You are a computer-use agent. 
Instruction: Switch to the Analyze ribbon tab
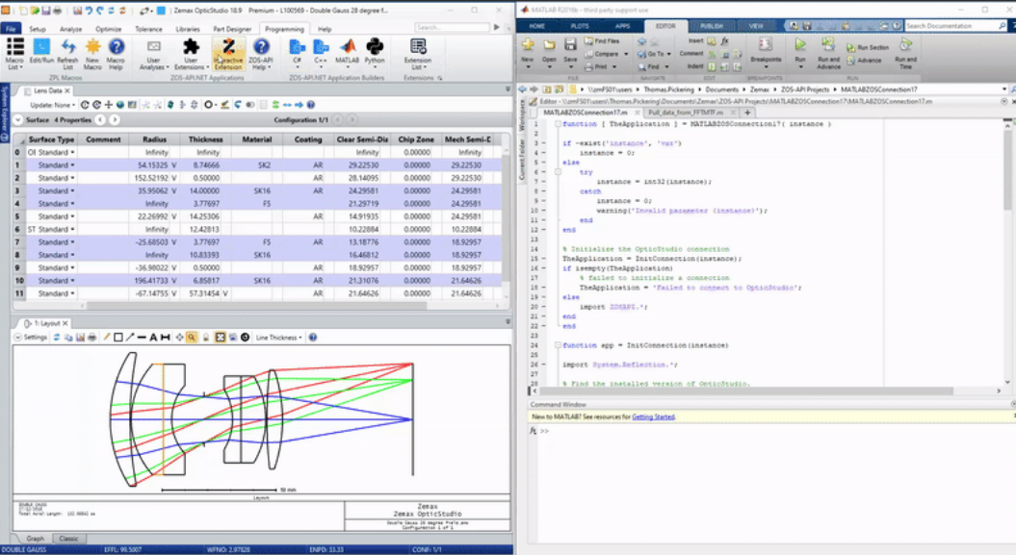point(70,29)
